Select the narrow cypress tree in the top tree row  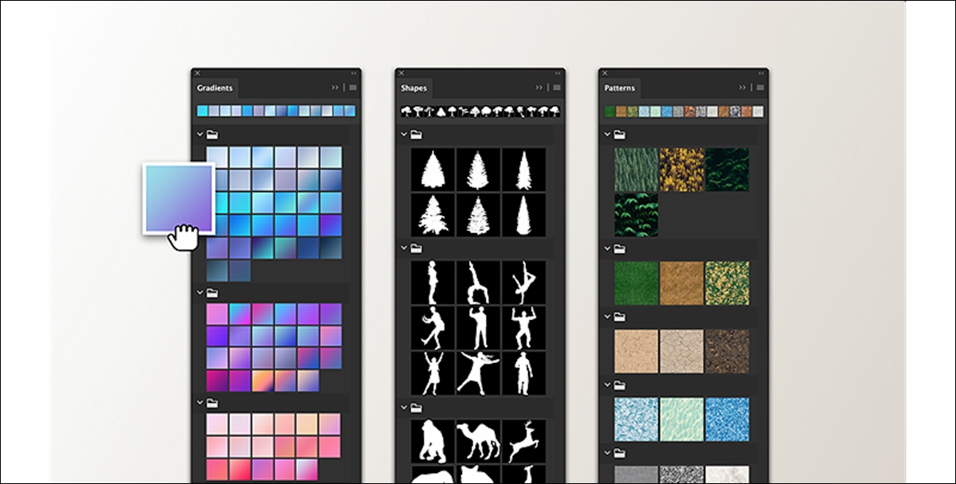click(523, 169)
